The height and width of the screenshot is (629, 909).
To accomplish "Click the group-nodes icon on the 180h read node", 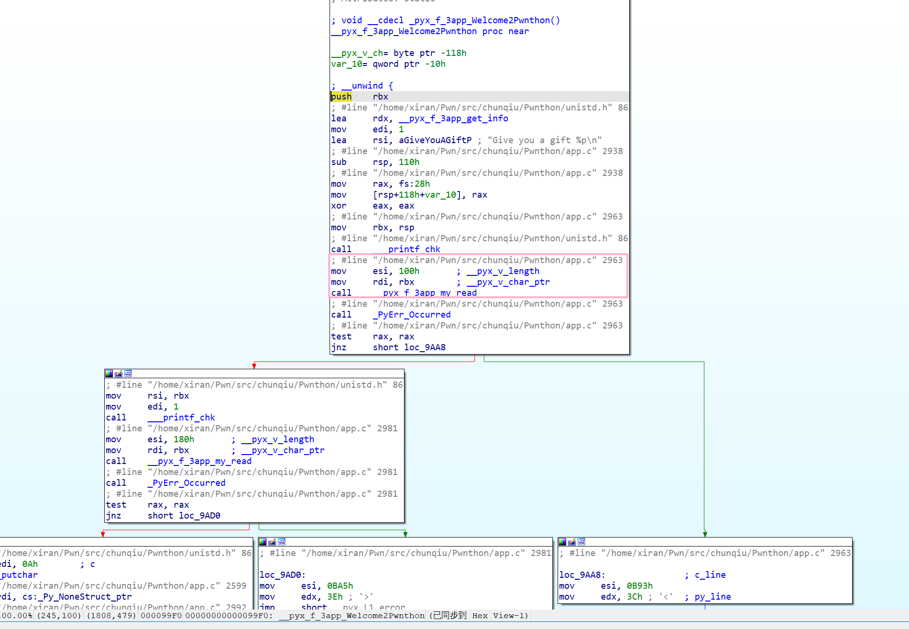I will (x=128, y=374).
